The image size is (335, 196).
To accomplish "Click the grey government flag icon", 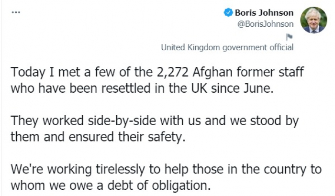I will (289, 37).
